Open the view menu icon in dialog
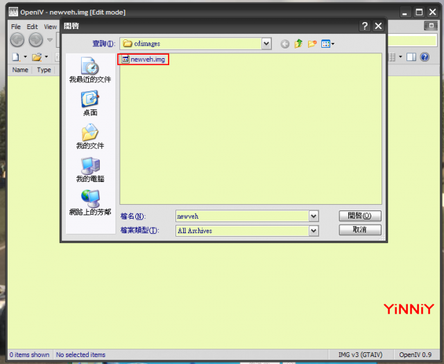This screenshot has height=364, width=444. pyautogui.click(x=327, y=44)
